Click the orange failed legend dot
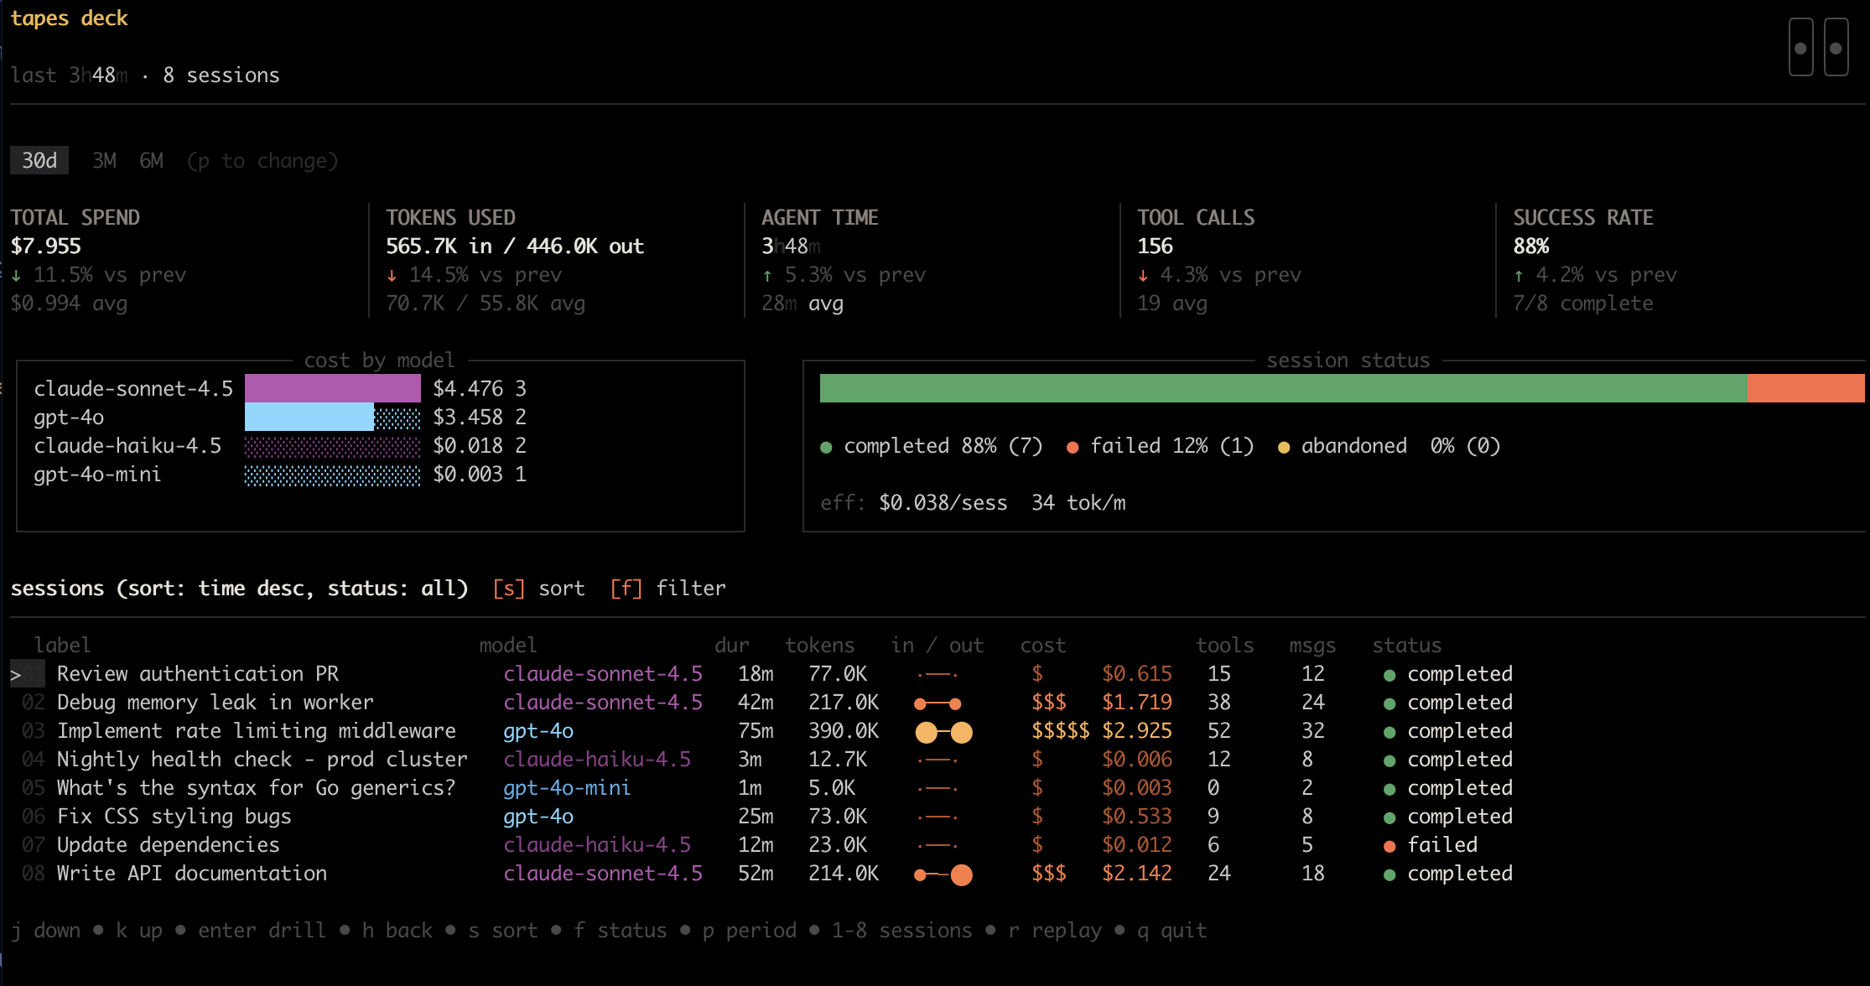Viewport: 1870px width, 986px height. click(x=1072, y=448)
